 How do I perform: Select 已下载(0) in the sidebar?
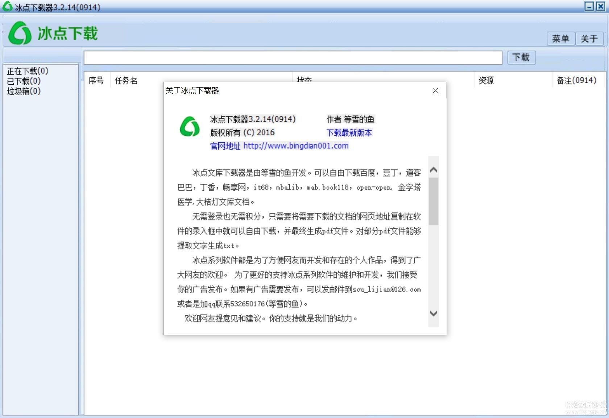pos(24,81)
